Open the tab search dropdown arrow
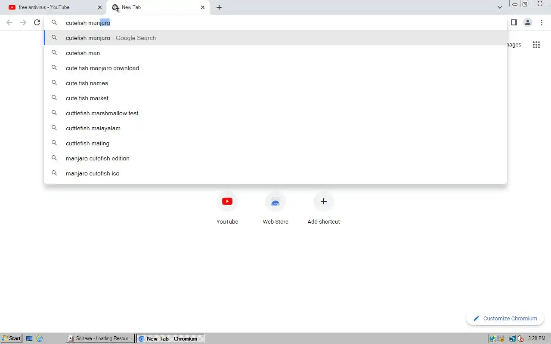551x344 pixels. point(500,7)
